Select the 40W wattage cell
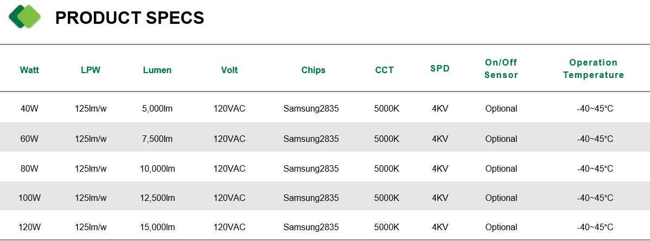This screenshot has width=650, height=241. [29, 109]
